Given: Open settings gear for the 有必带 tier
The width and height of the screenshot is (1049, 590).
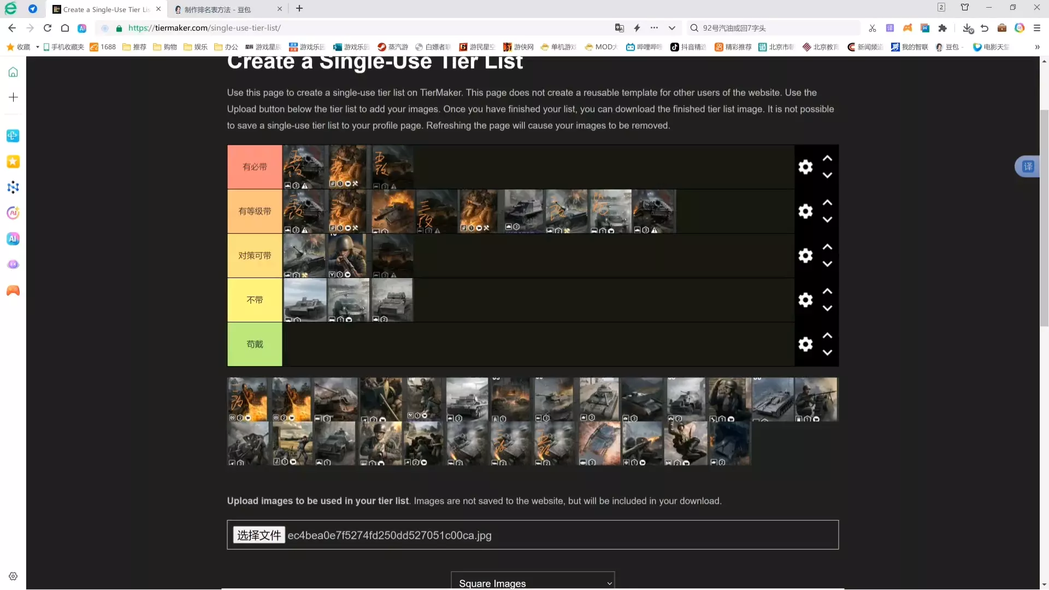Looking at the screenshot, I should [805, 167].
